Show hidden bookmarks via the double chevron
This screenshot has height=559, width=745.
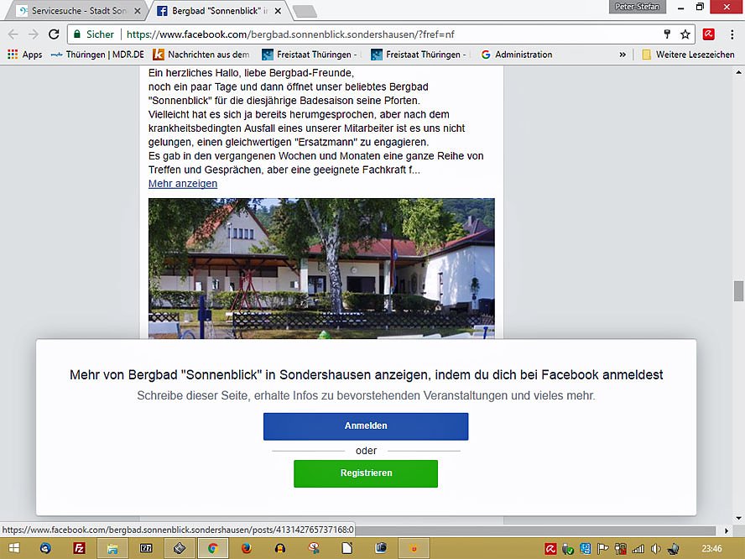coord(623,55)
